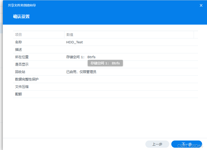Image resolution: width=207 pixels, height=150 pixels.
Task: Select the 文件压缩 row
Action: tap(39, 87)
